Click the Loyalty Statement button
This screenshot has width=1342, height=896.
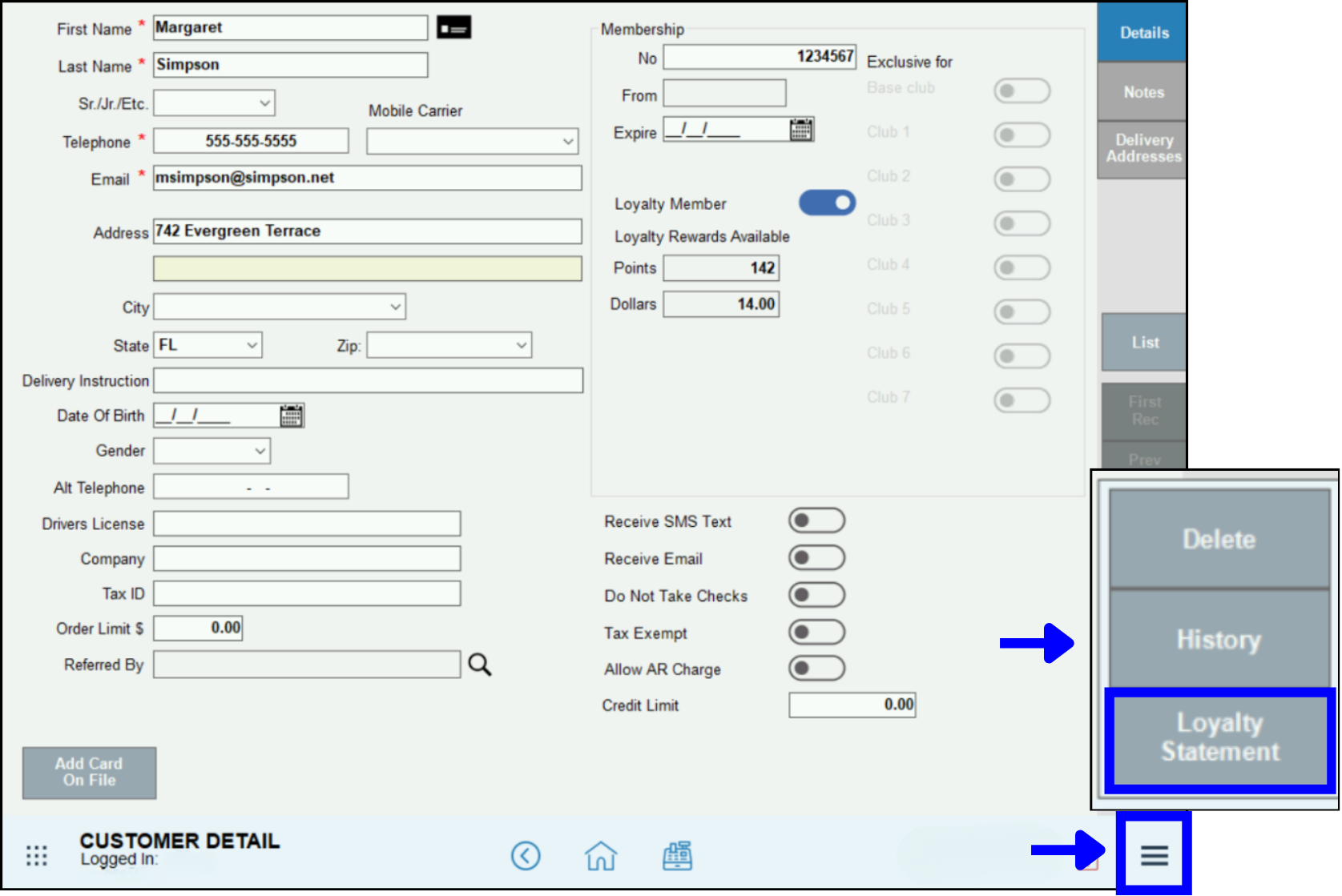(1219, 738)
